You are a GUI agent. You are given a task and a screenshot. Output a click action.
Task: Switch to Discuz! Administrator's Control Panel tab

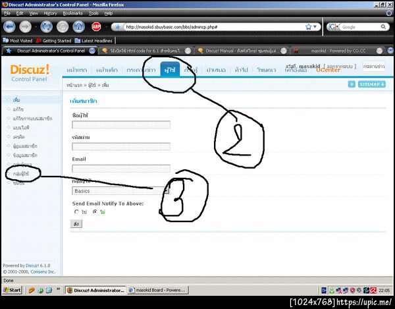click(x=51, y=51)
